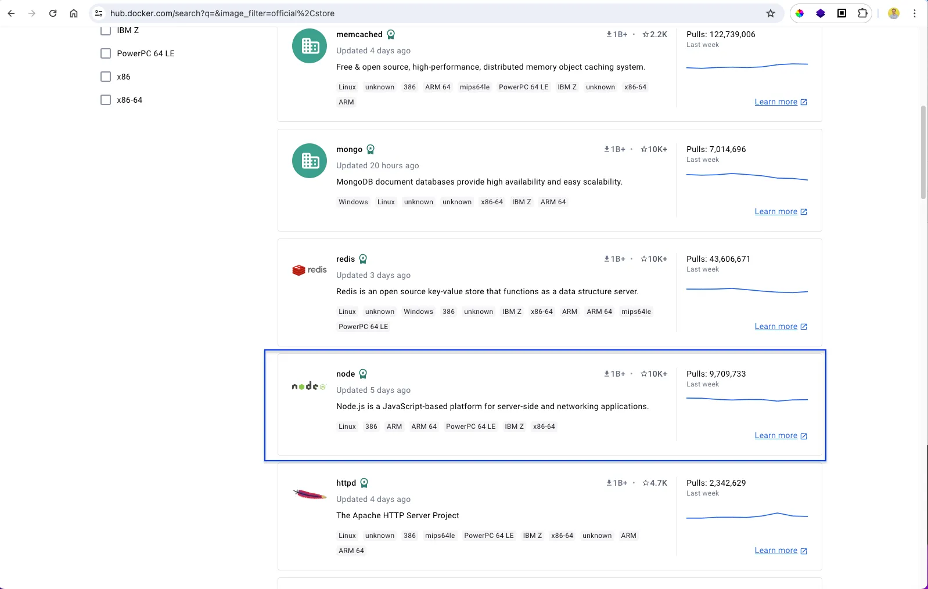This screenshot has height=589, width=928.
Task: Click the ARM 64 tag on node card
Action: click(x=424, y=427)
